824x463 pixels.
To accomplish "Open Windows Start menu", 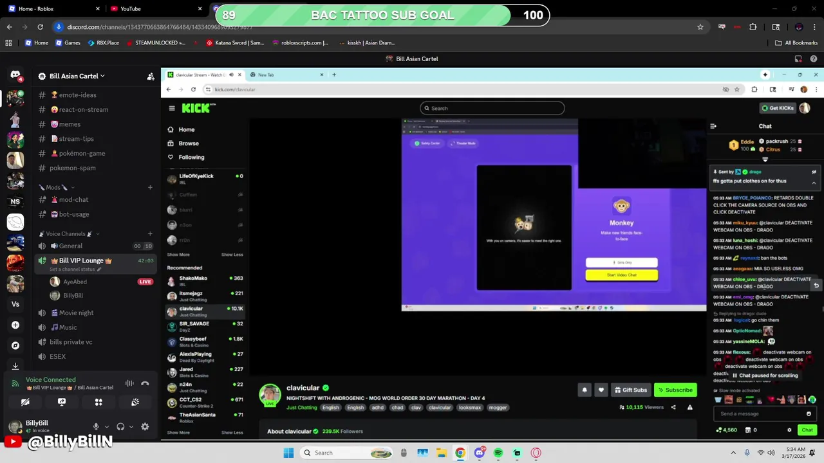I will pyautogui.click(x=288, y=453).
